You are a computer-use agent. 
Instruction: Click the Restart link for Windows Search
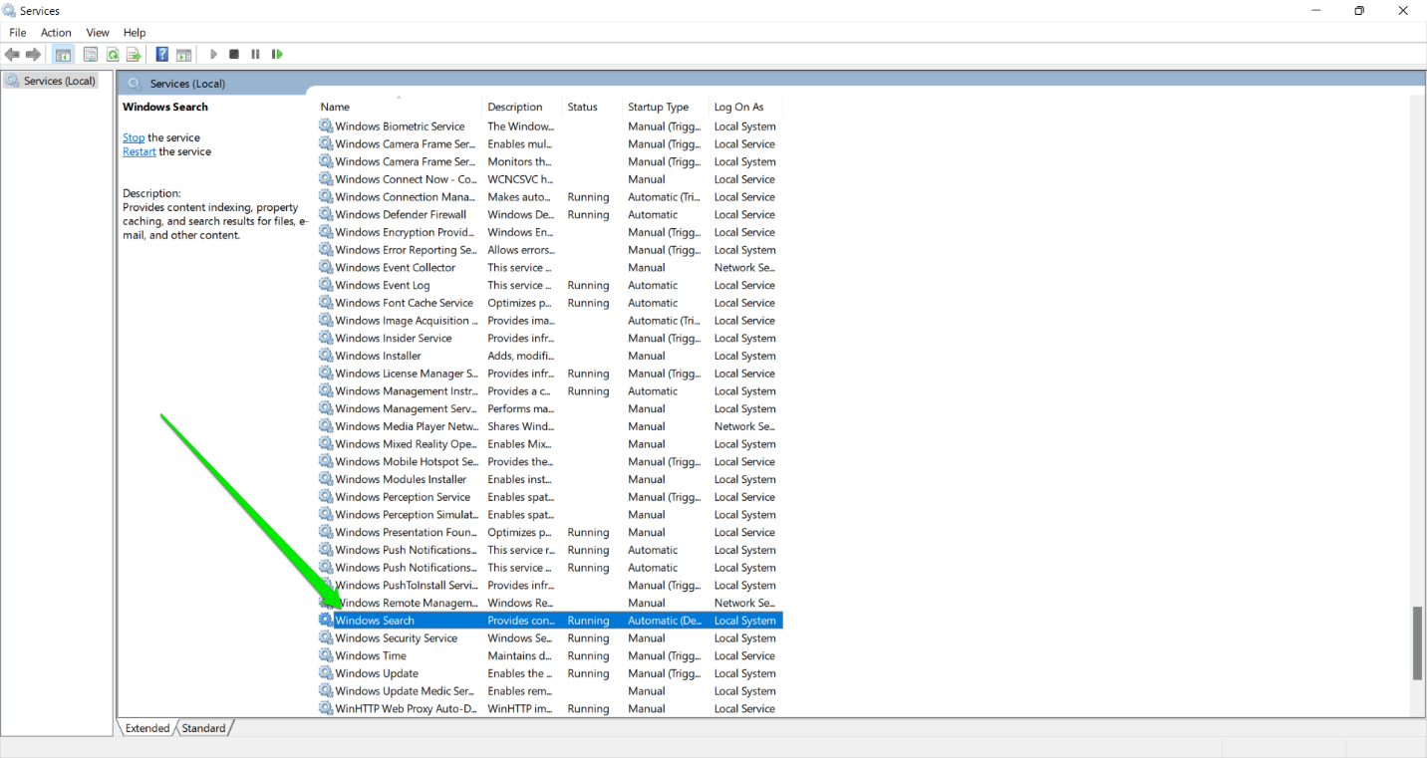(139, 151)
